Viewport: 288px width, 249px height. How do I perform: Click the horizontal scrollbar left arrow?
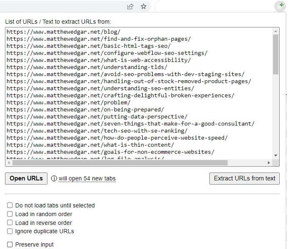[9, 163]
